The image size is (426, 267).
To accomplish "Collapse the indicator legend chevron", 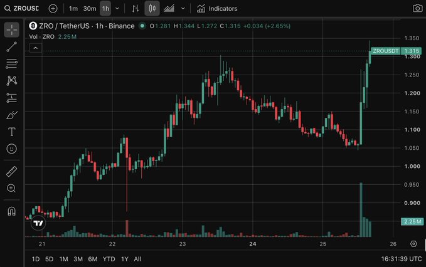I will pyautogui.click(x=36, y=48).
